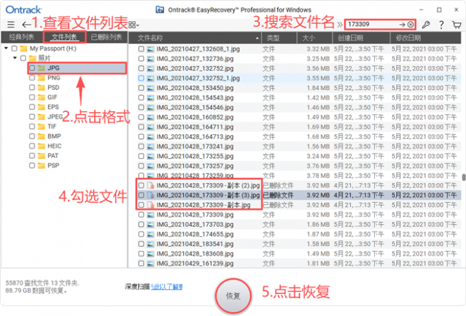The height and width of the screenshot is (316, 466).
Task: Select the TIF folder icon
Action: [x=41, y=126]
